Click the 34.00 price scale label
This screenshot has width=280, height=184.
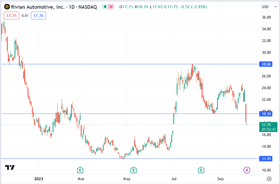coord(266,29)
